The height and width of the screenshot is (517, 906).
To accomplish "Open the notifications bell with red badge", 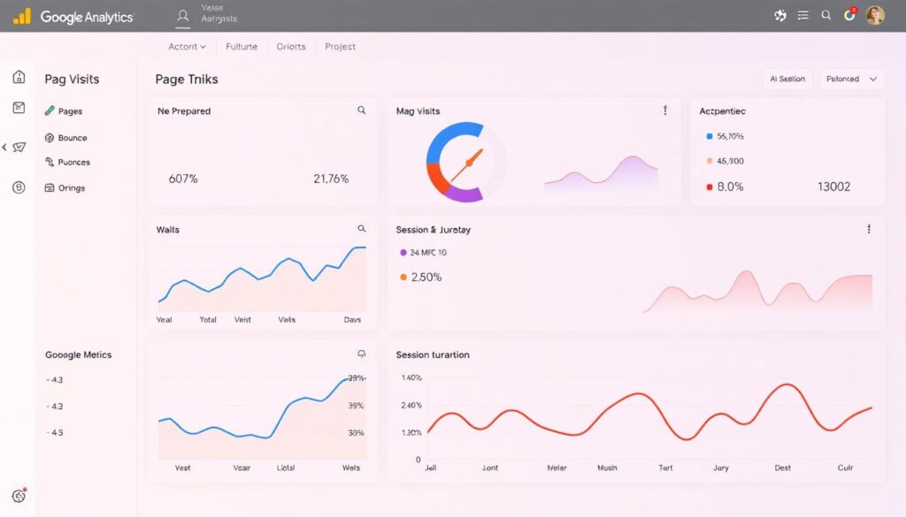I will point(848,15).
